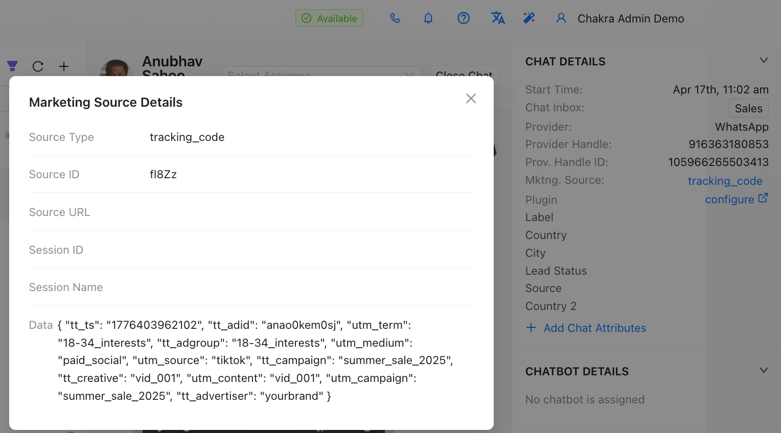
Task: Collapse the CHAT DETAILS section
Action: (763, 60)
